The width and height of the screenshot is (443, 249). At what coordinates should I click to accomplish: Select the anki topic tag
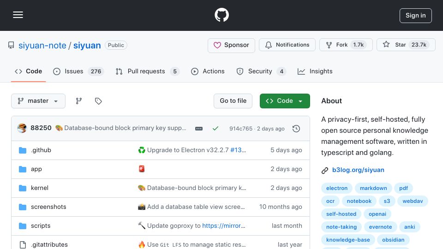(x=410, y=227)
